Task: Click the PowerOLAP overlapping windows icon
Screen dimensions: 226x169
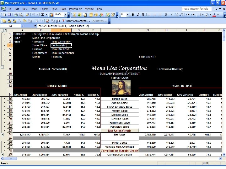Action: (x=85, y=15)
